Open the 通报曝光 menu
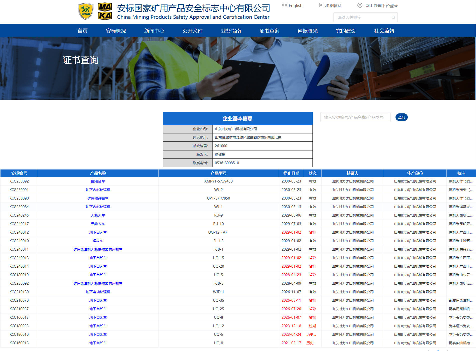Image resolution: width=476 pixels, height=351 pixels. pos(307,31)
